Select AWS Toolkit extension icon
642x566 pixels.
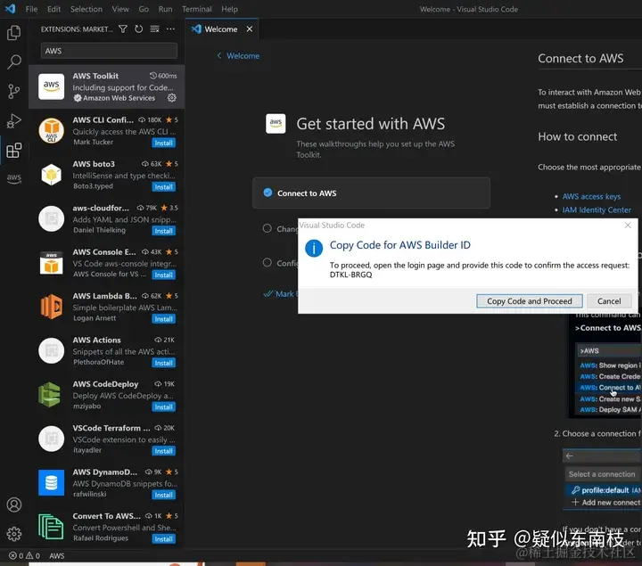point(51,86)
